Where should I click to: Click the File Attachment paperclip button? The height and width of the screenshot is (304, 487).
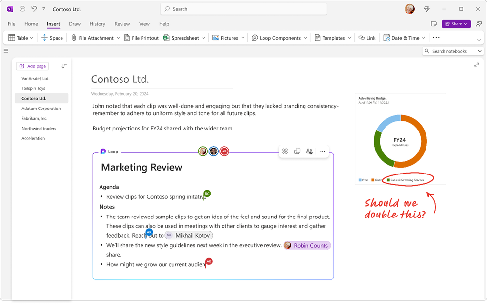(93, 38)
